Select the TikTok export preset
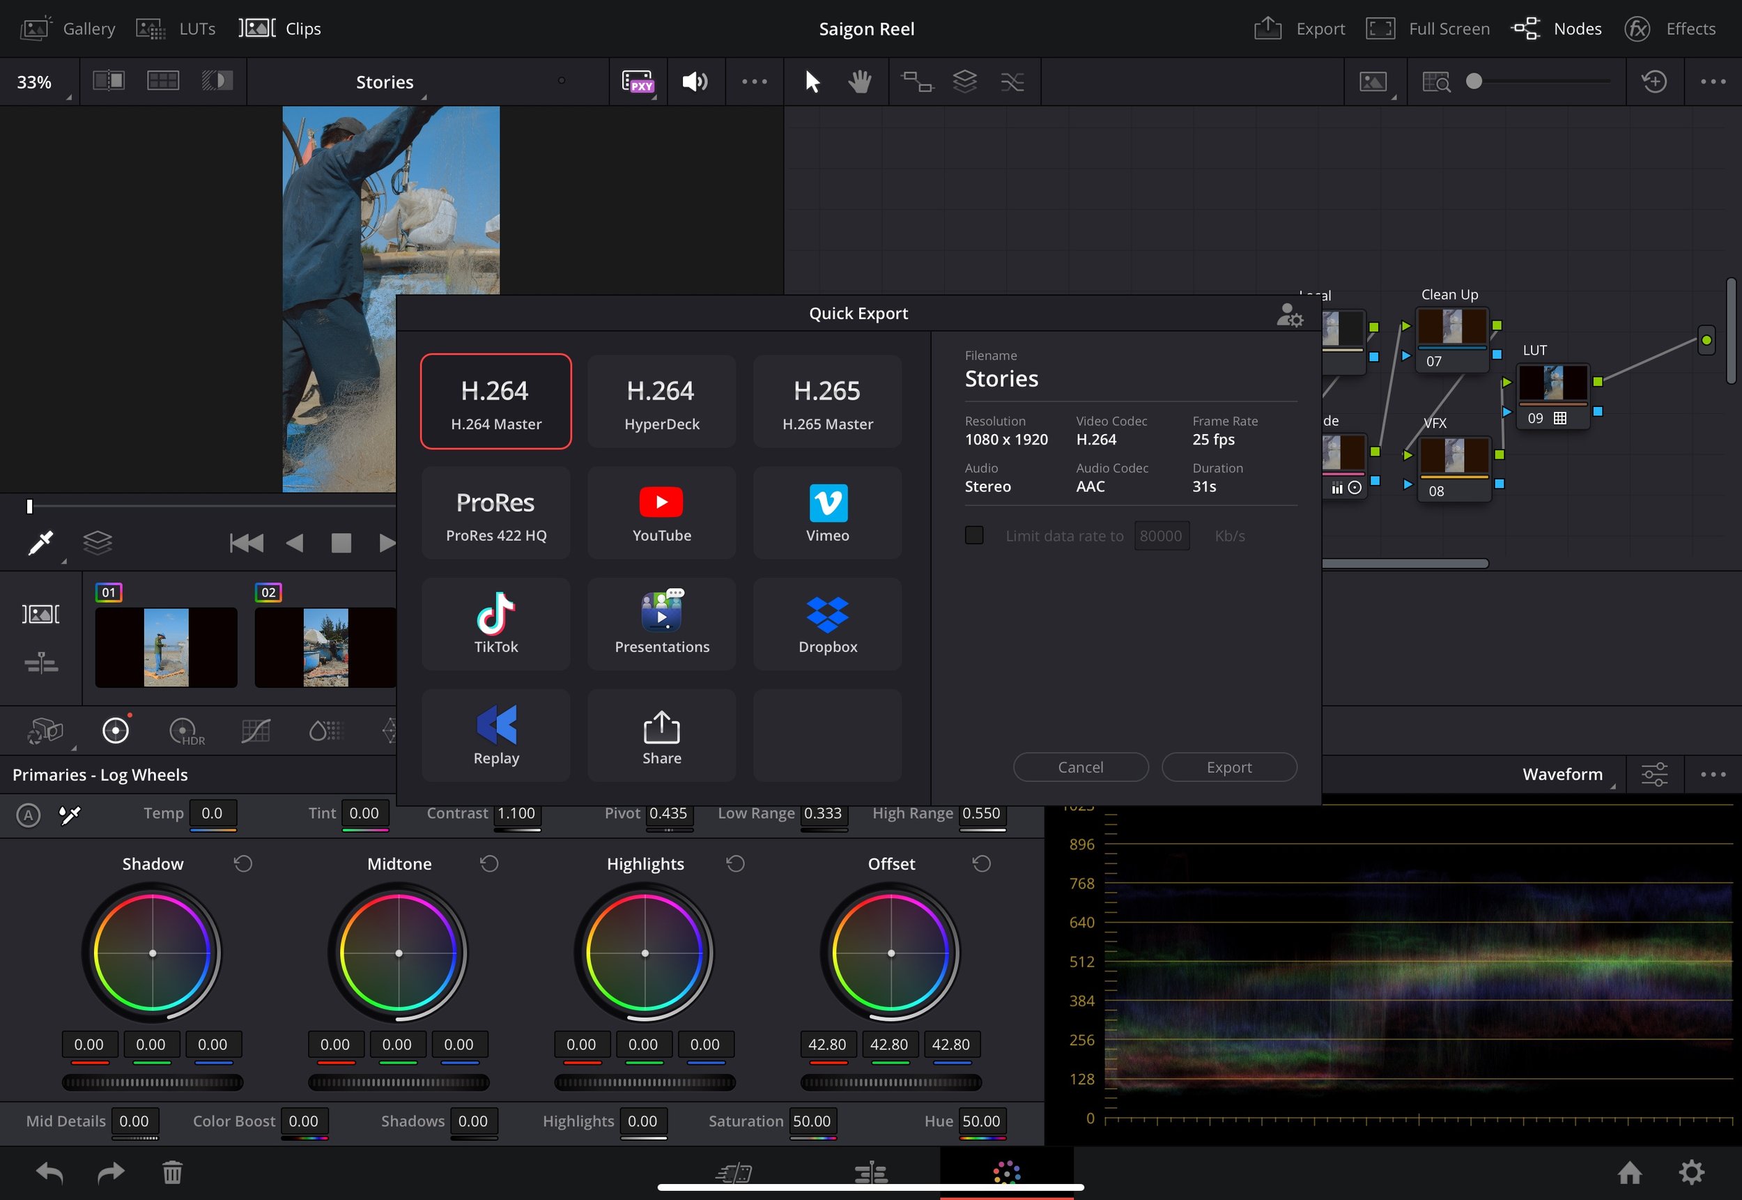This screenshot has height=1200, width=1742. point(495,624)
